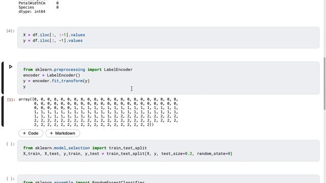This screenshot has width=326, height=183.
Task: Run the LabelEncoder cell with play icon
Action: coord(11,67)
